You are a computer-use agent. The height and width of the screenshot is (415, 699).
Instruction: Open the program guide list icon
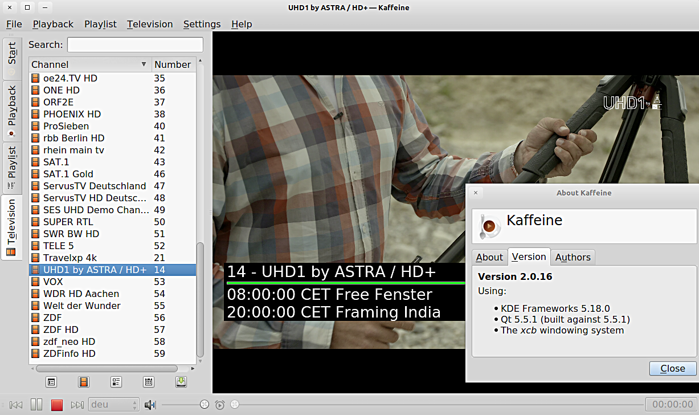point(116,382)
